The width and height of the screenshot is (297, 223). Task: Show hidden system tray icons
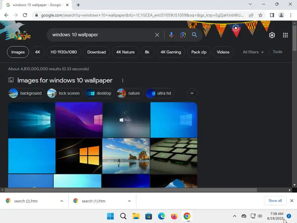pyautogui.click(x=234, y=216)
